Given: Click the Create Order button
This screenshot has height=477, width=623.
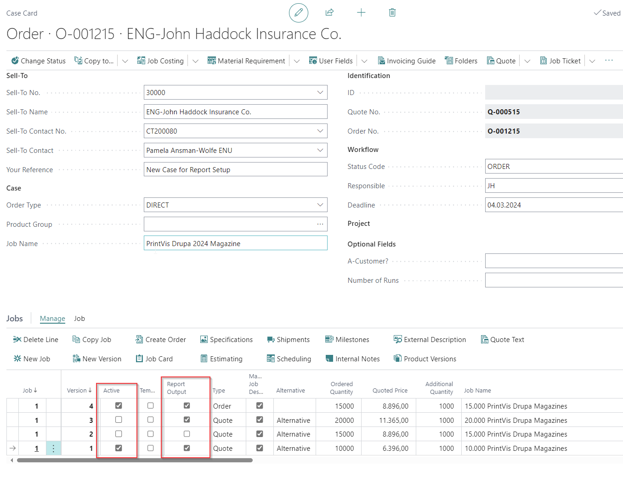Looking at the screenshot, I should [x=161, y=339].
